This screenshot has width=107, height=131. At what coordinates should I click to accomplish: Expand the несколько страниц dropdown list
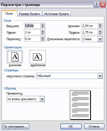click(x=100, y=76)
